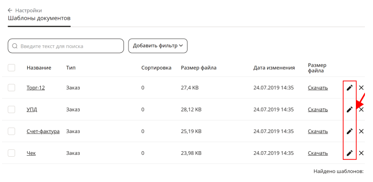Click the 23,98 KB file size cell
The width and height of the screenshot is (373, 182).
point(191,153)
